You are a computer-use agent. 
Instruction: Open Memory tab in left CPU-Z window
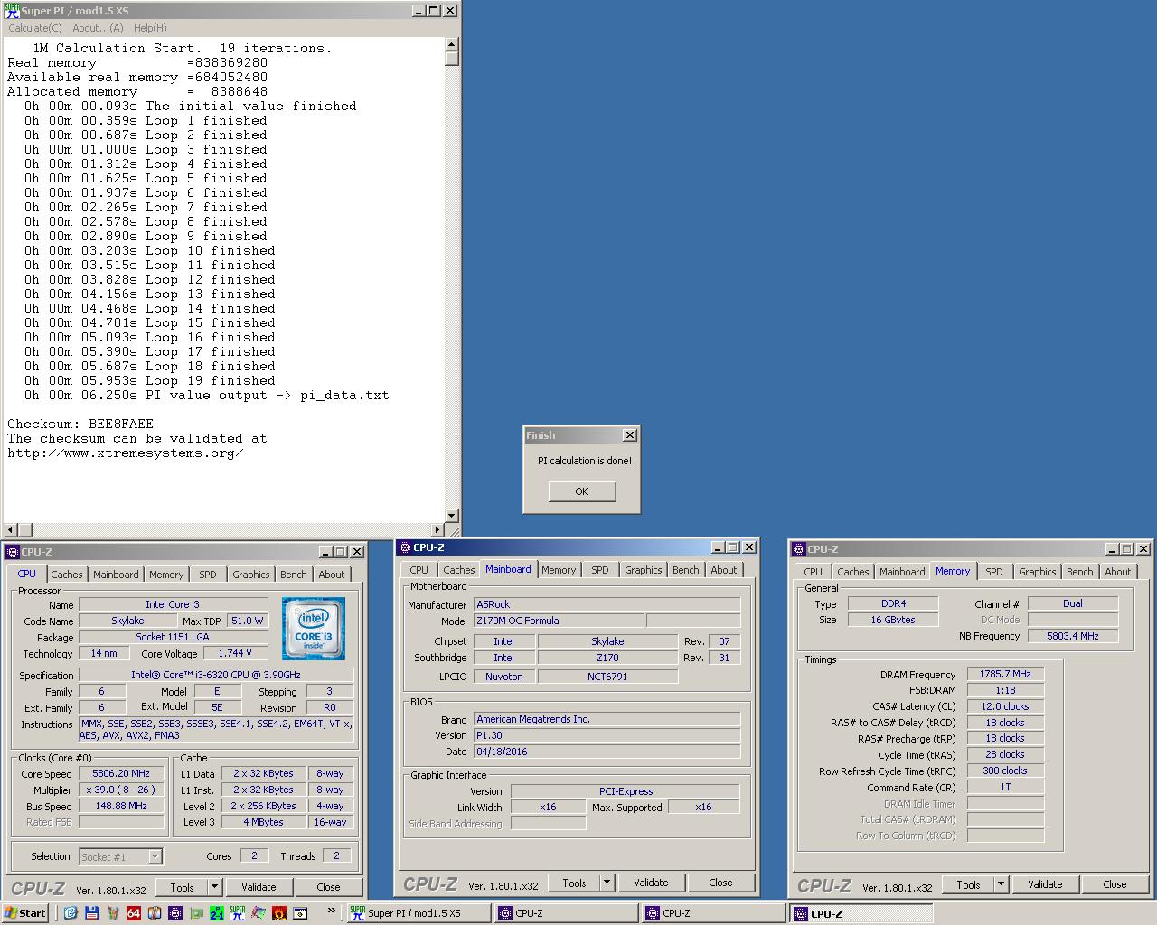tap(166, 575)
